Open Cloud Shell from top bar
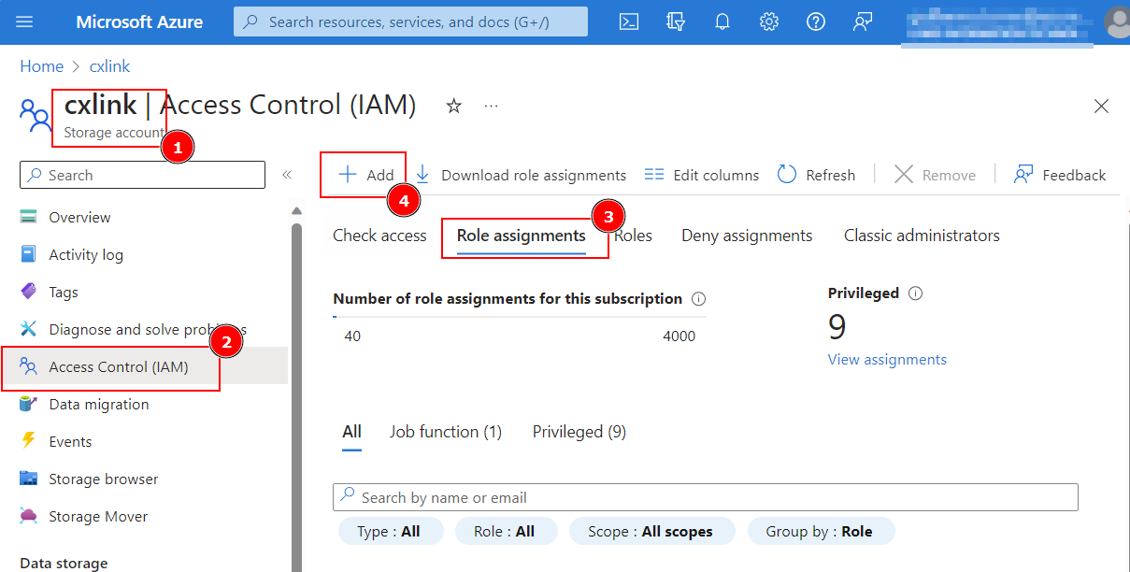 [629, 21]
